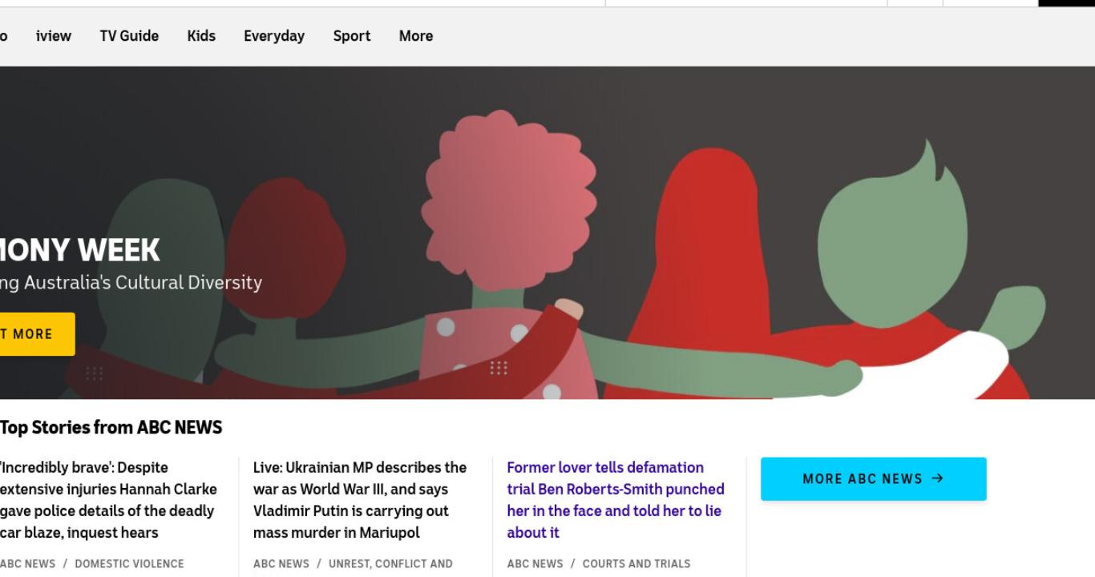1095x577 pixels.
Task: Click ABC NEWS label under Hannah Clarke story
Action: (28, 564)
